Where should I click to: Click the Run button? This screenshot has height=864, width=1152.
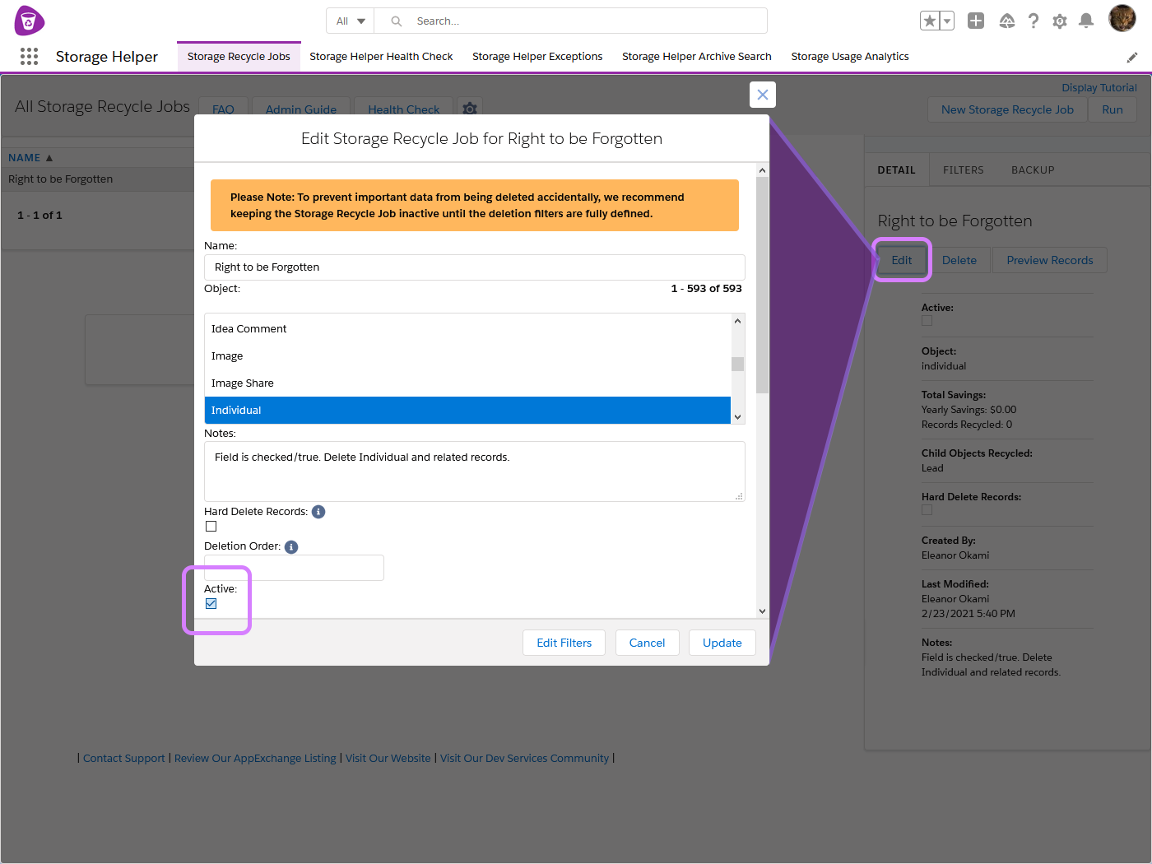click(1113, 110)
